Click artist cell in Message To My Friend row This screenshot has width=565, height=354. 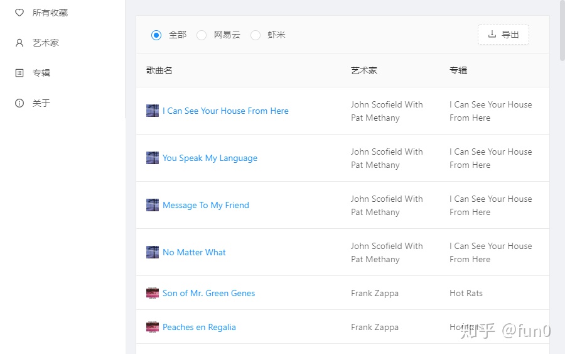pos(387,206)
